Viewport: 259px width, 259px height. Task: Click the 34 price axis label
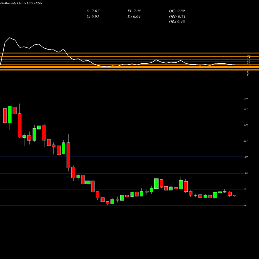[x=246, y=109]
